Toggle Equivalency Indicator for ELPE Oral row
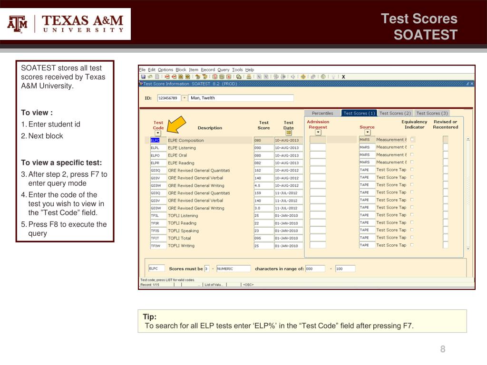The height and width of the screenshot is (365, 487). (x=412, y=154)
